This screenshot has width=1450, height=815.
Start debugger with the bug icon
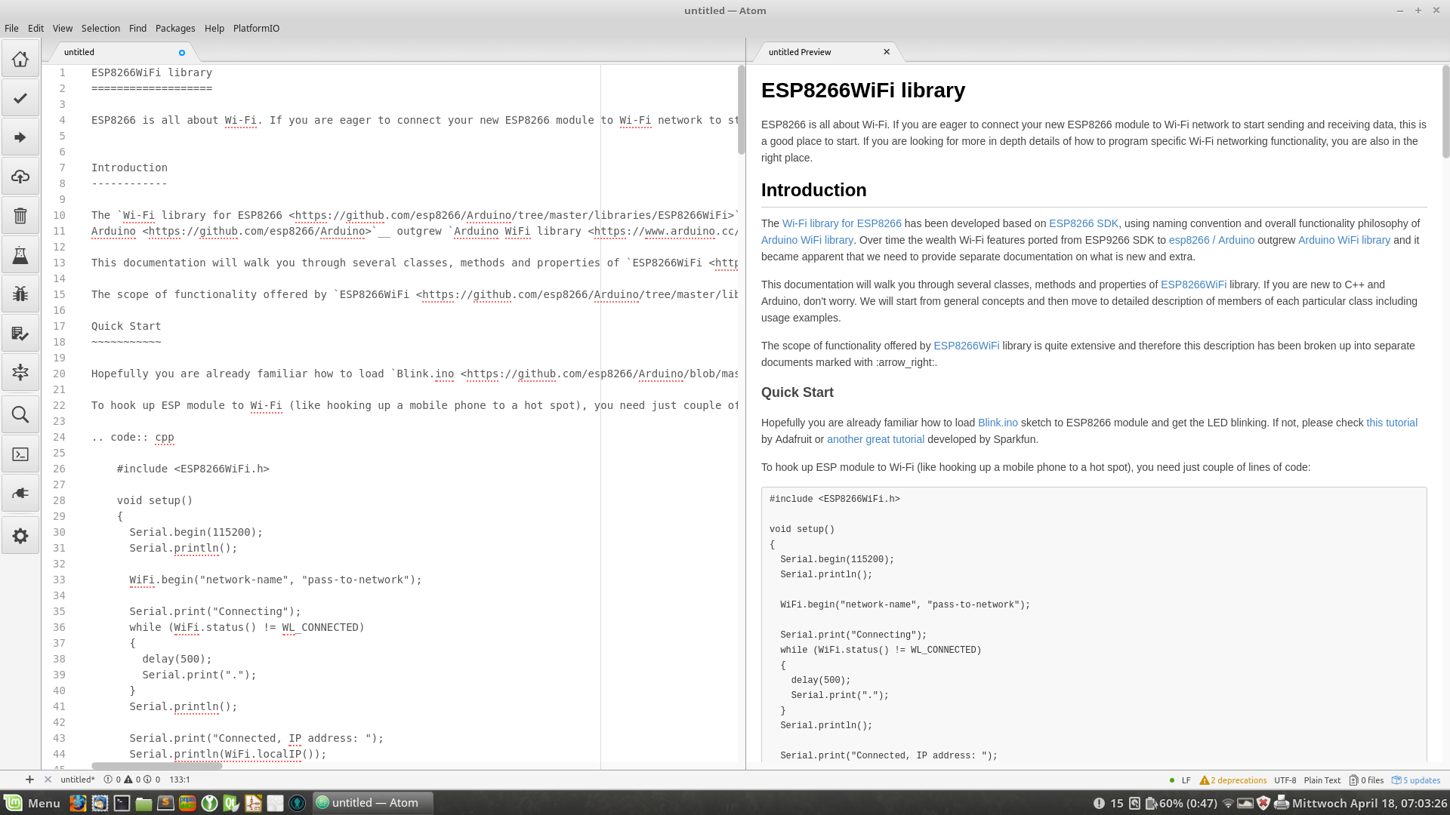click(20, 294)
